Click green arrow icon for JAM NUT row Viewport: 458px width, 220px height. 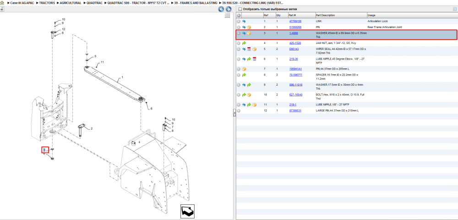tap(244, 43)
